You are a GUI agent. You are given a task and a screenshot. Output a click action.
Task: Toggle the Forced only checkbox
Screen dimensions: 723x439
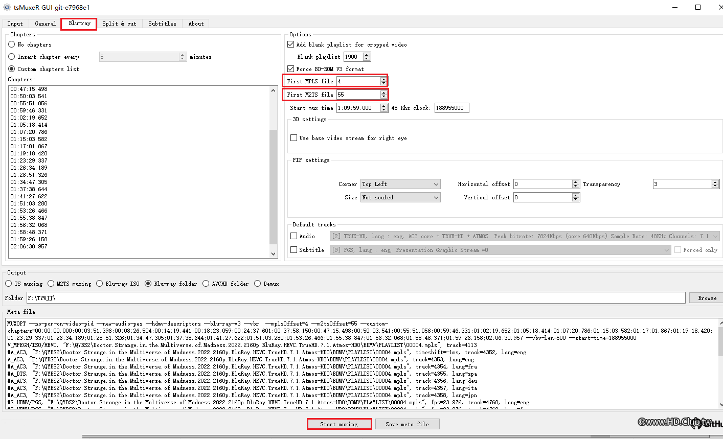click(696, 250)
